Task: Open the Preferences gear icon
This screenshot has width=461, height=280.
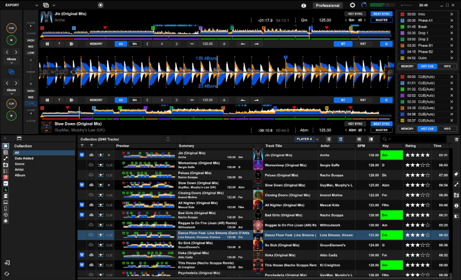Action: [x=353, y=5]
